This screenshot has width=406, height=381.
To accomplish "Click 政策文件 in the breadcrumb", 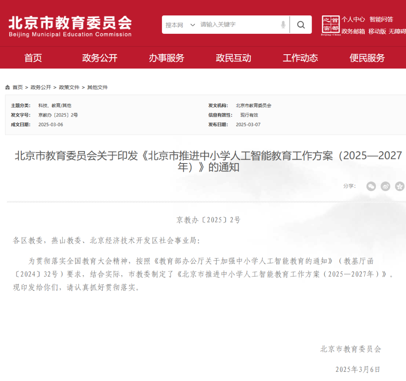I will point(69,87).
